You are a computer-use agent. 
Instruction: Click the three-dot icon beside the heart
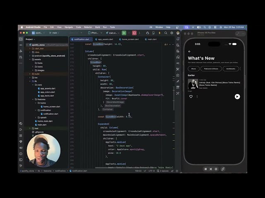(x=197, y=97)
